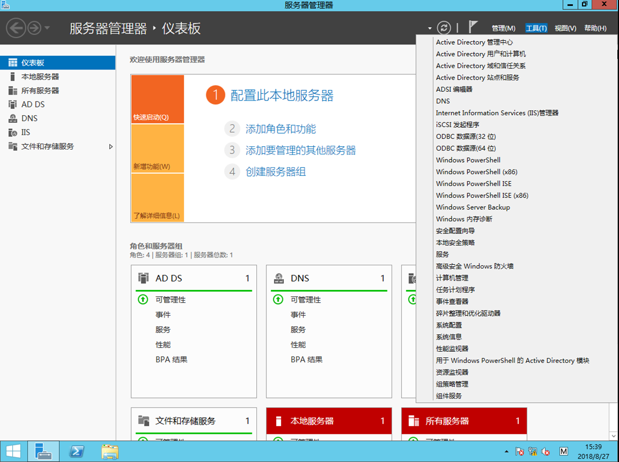Click the muted volume icon in the tray

click(546, 452)
